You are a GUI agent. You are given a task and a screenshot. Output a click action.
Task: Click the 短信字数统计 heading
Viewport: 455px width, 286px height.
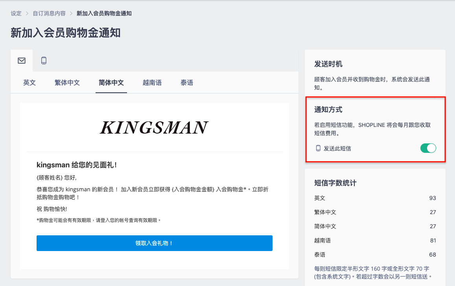click(335, 183)
